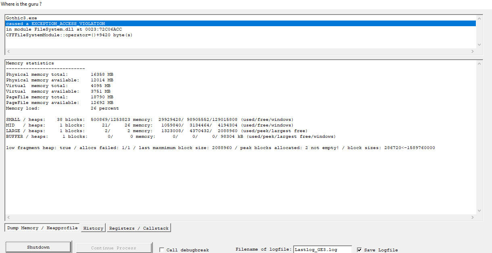Click scroll-up arrow of Memory statistics pane
The height and width of the screenshot is (253, 492).
[x=479, y=63]
